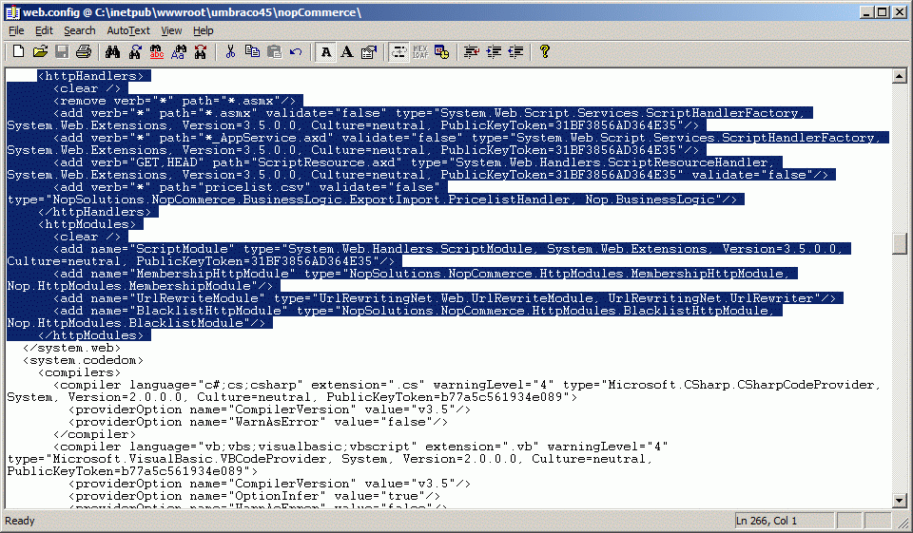Indent selected lines icon
This screenshot has width=913, height=533.
494,52
